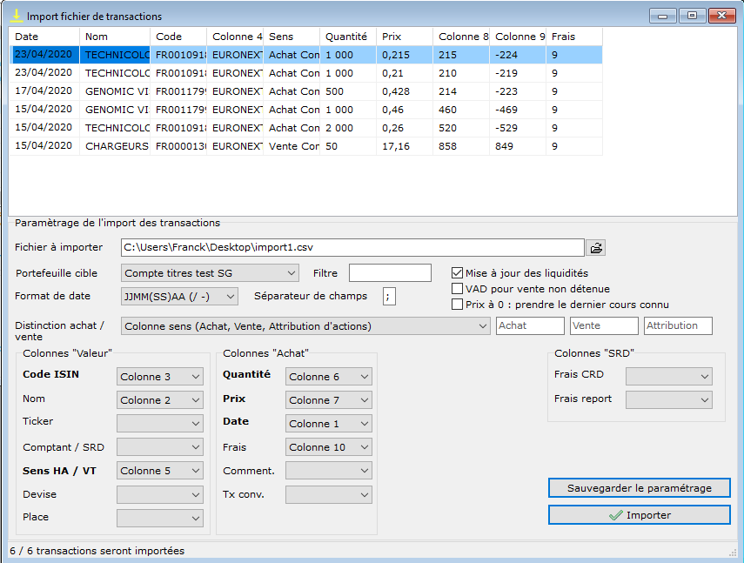The image size is (744, 563).
Task: Click the Frais column header
Action: click(573, 37)
